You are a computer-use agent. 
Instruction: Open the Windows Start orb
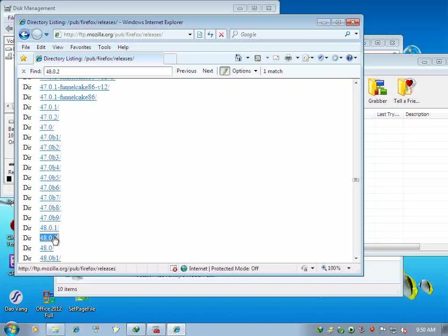[11, 329]
